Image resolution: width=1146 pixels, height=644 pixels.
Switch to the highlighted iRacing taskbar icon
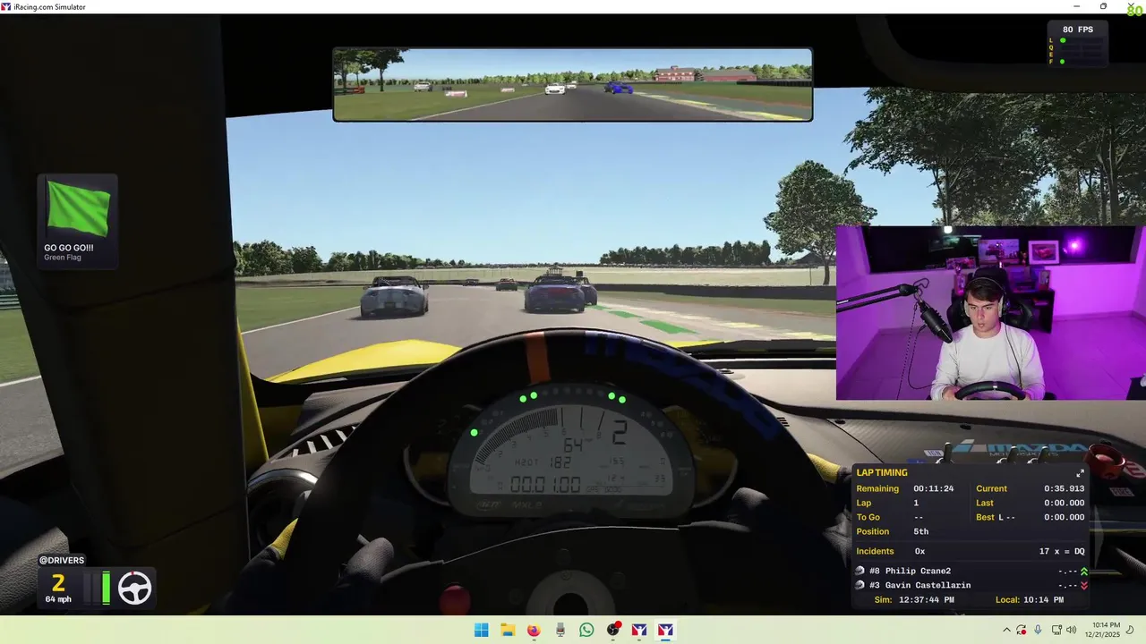[665, 630]
